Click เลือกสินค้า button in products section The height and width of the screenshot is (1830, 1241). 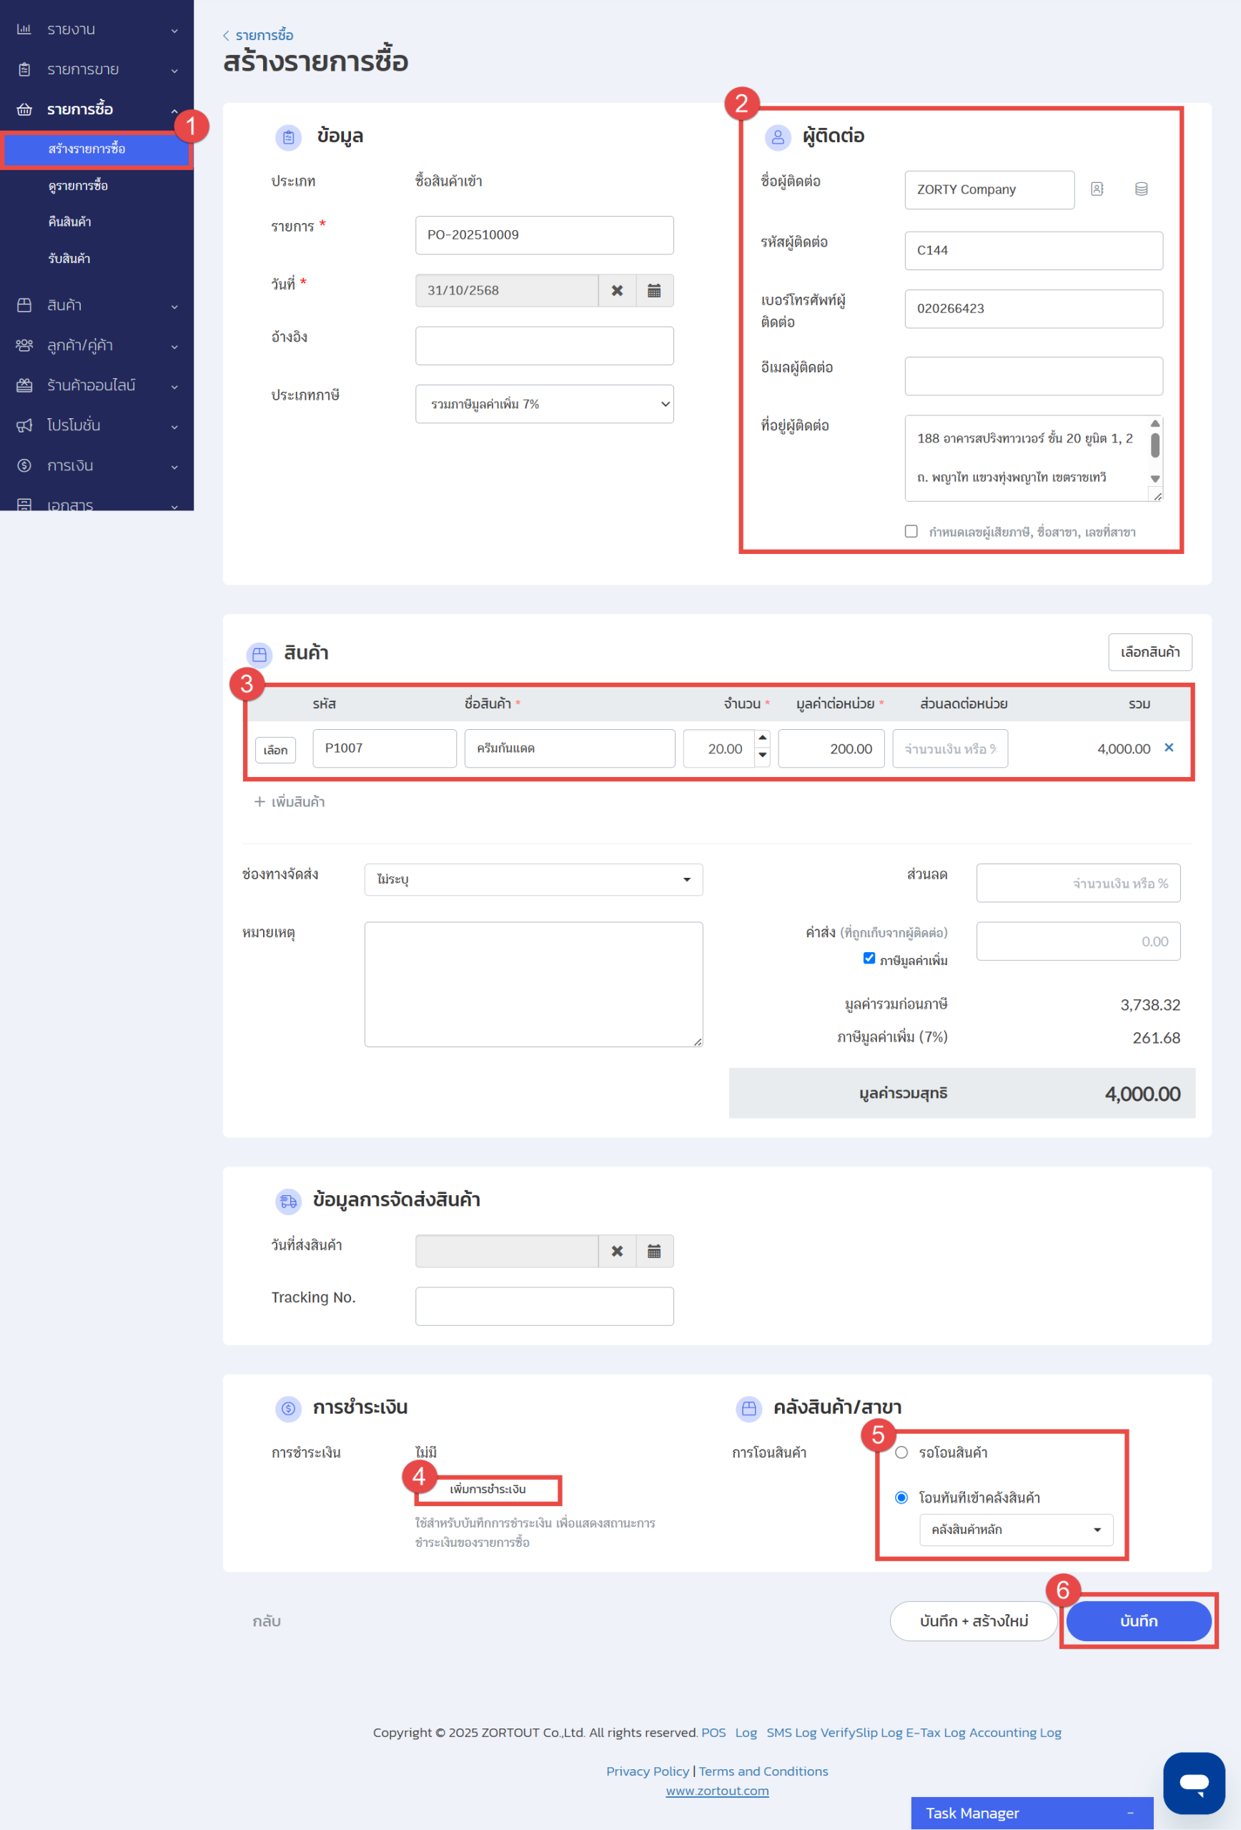click(1149, 652)
